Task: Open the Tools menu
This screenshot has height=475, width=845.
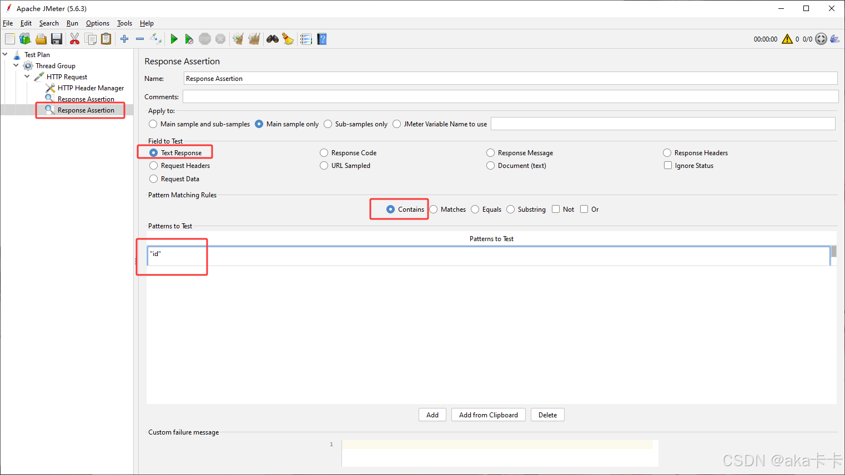Action: pos(124,23)
